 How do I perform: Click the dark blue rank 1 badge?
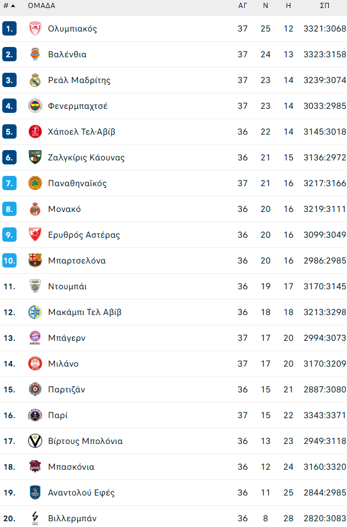pos(9,29)
